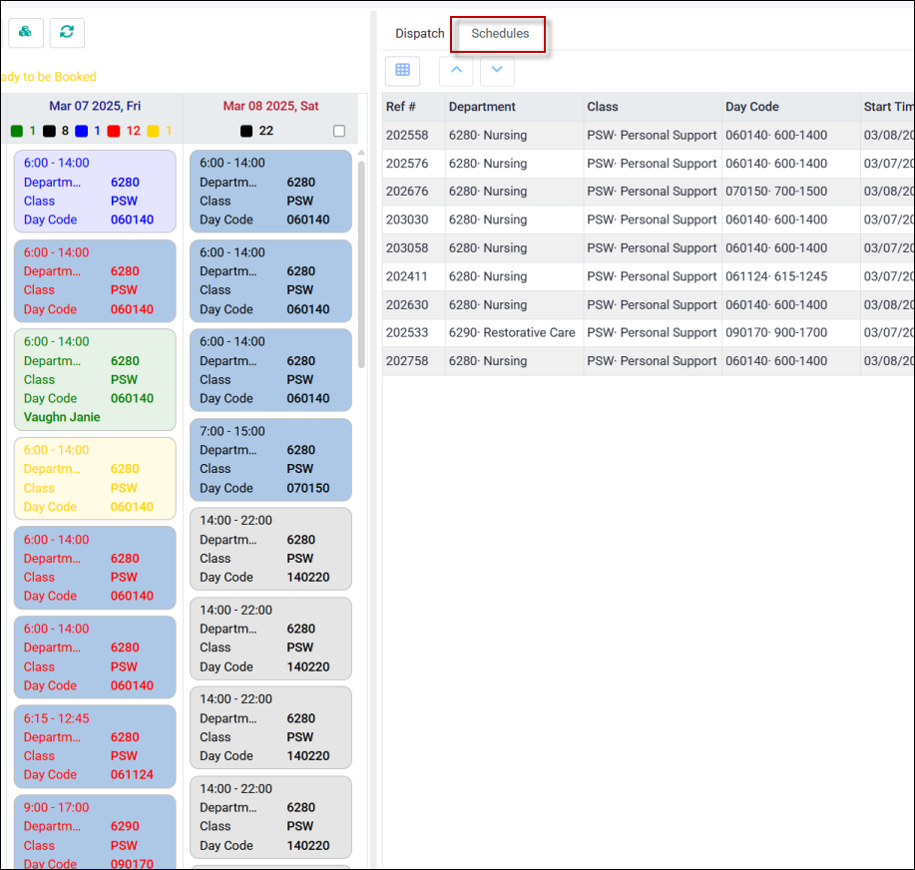Image resolution: width=915 pixels, height=870 pixels.
Task: Open the blue-text 6:00 - 14:00 card on Mar 07
Action: tap(95, 192)
